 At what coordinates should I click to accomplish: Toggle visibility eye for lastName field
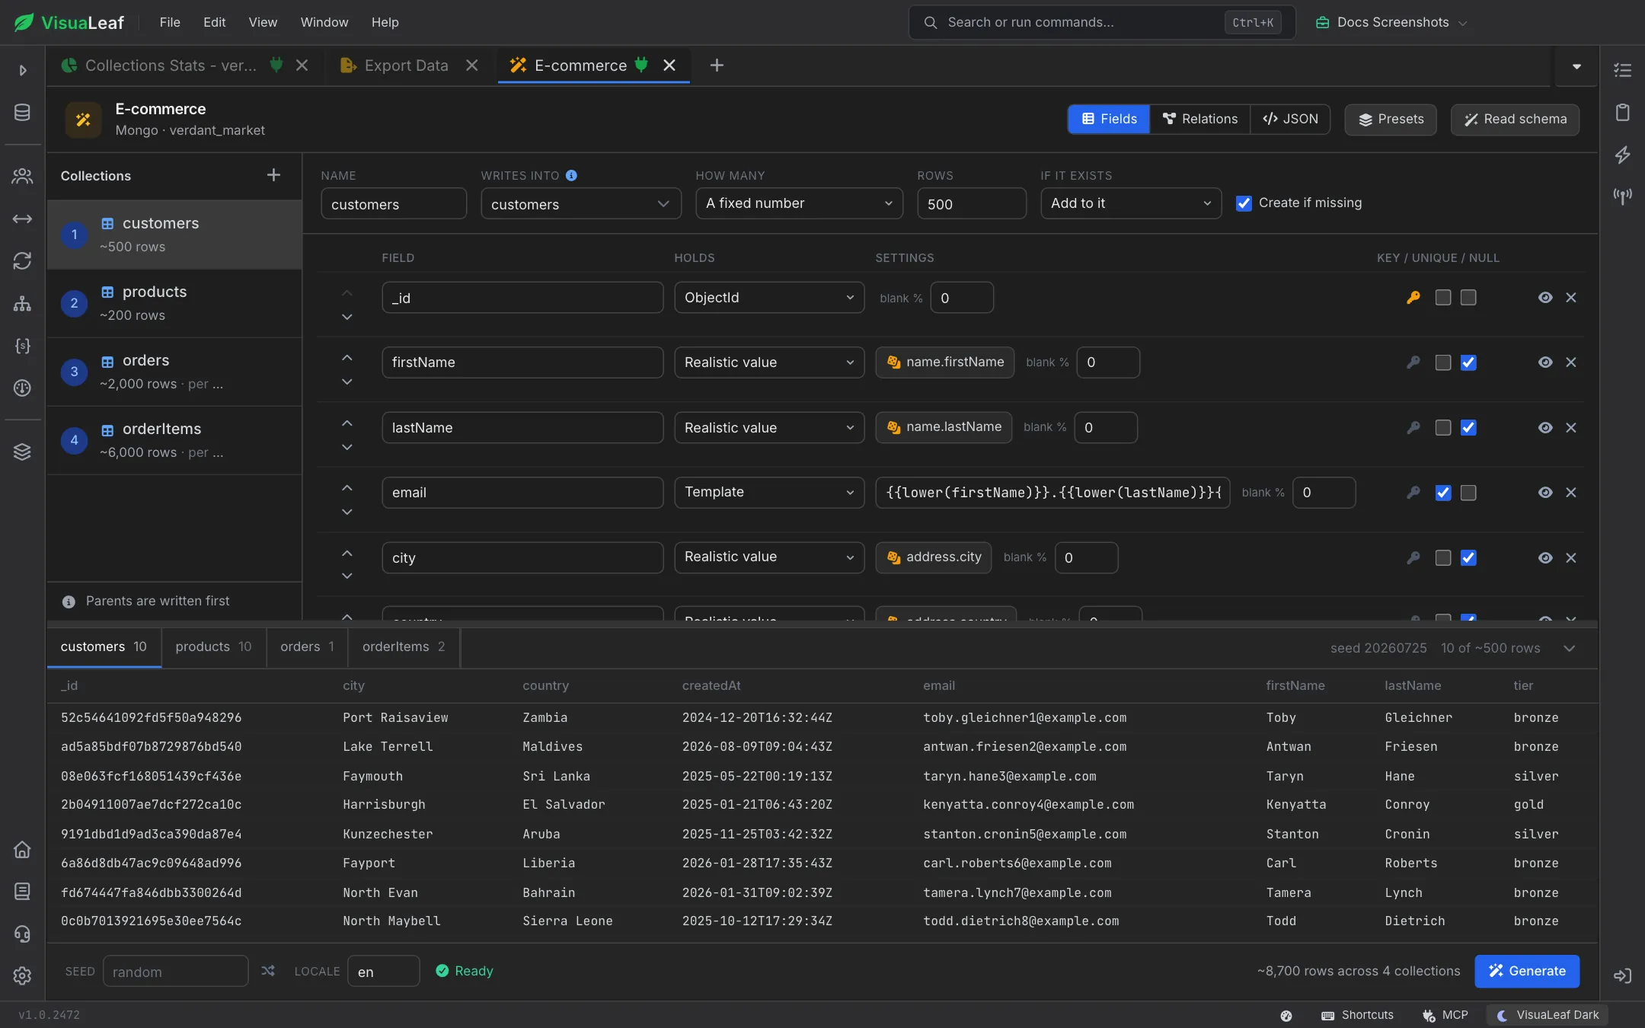tap(1545, 428)
